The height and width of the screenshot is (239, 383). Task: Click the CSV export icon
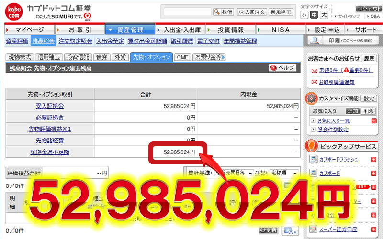[x=287, y=230]
